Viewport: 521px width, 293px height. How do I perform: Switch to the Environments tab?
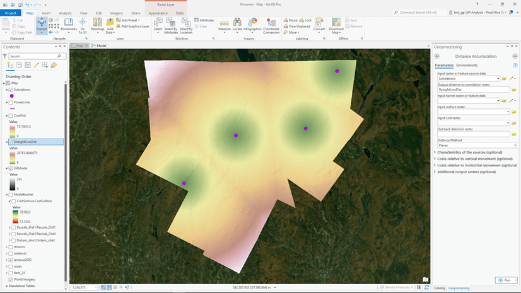coord(467,66)
